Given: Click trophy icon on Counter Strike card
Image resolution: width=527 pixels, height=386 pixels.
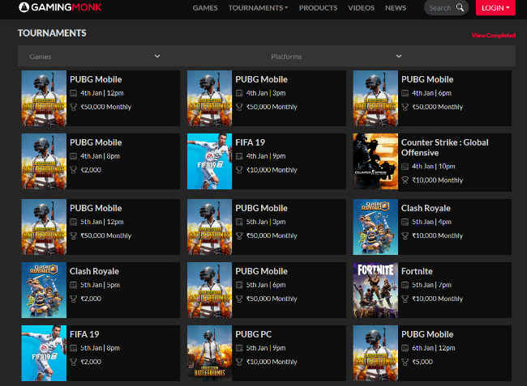Looking at the screenshot, I should (405, 180).
